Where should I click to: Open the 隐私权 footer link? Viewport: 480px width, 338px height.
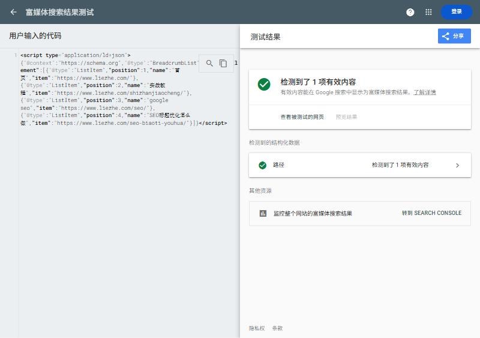click(257, 328)
